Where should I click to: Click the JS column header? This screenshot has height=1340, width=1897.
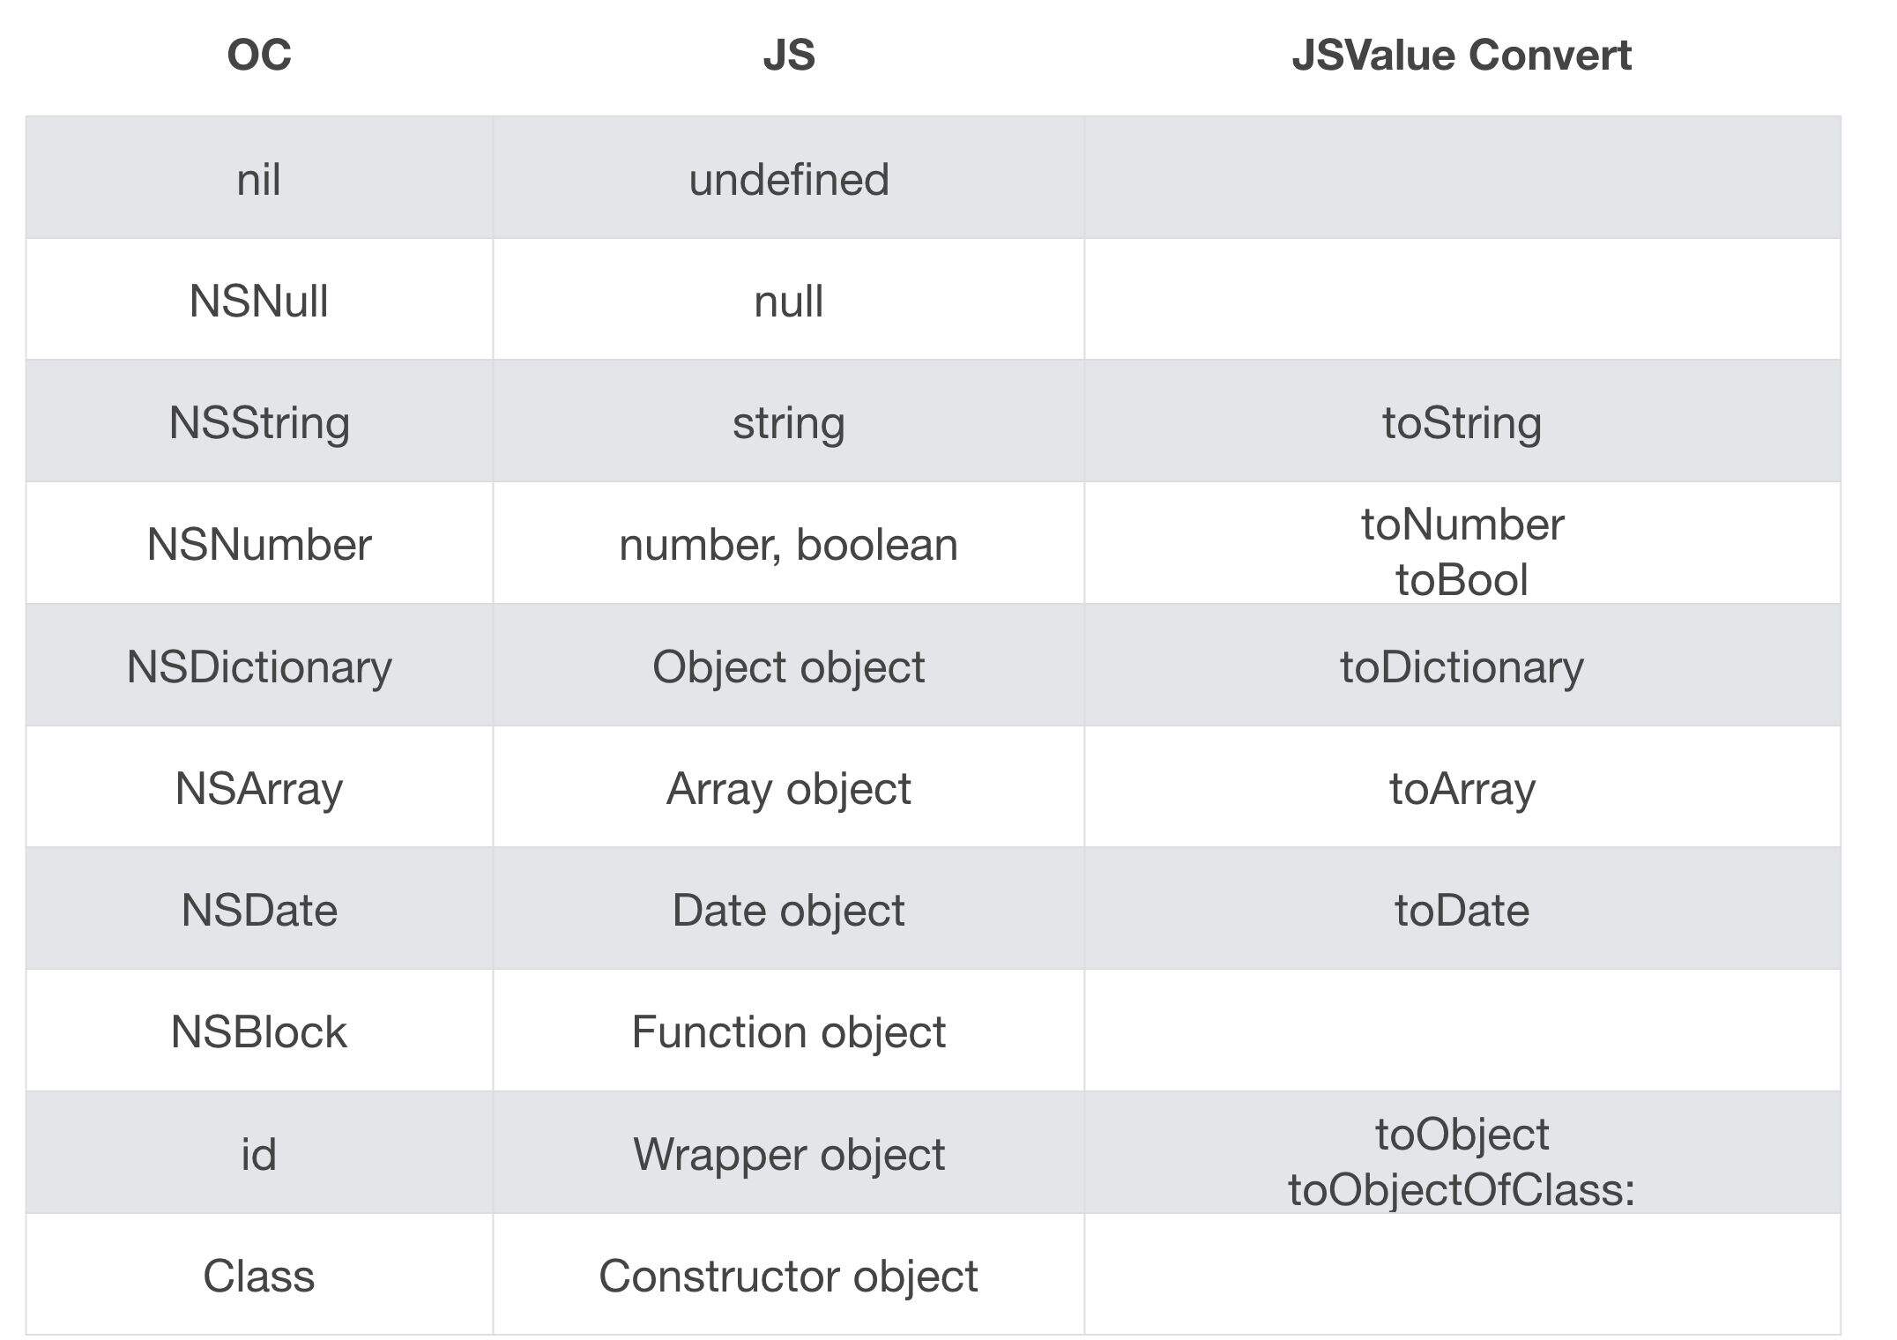point(788,56)
